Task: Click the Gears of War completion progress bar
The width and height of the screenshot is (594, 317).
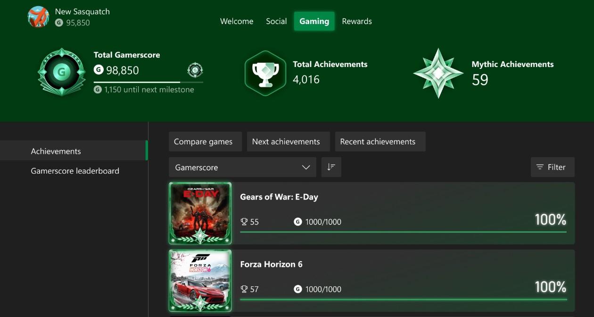Action: click(x=404, y=232)
